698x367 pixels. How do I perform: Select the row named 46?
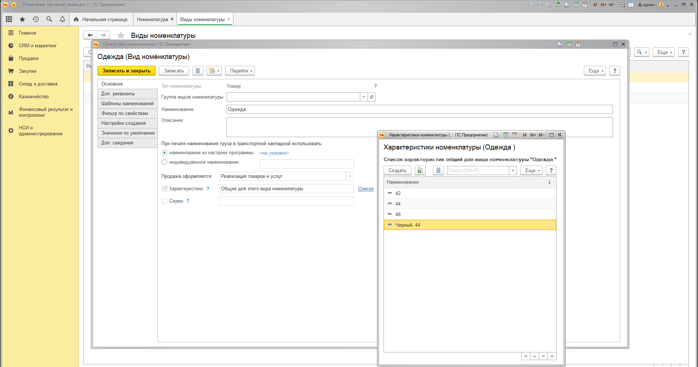[x=398, y=214]
